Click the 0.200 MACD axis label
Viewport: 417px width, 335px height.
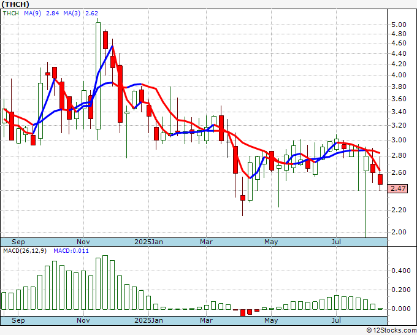tap(401, 290)
